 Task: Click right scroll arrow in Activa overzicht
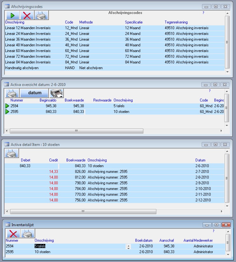[x=221, y=131]
